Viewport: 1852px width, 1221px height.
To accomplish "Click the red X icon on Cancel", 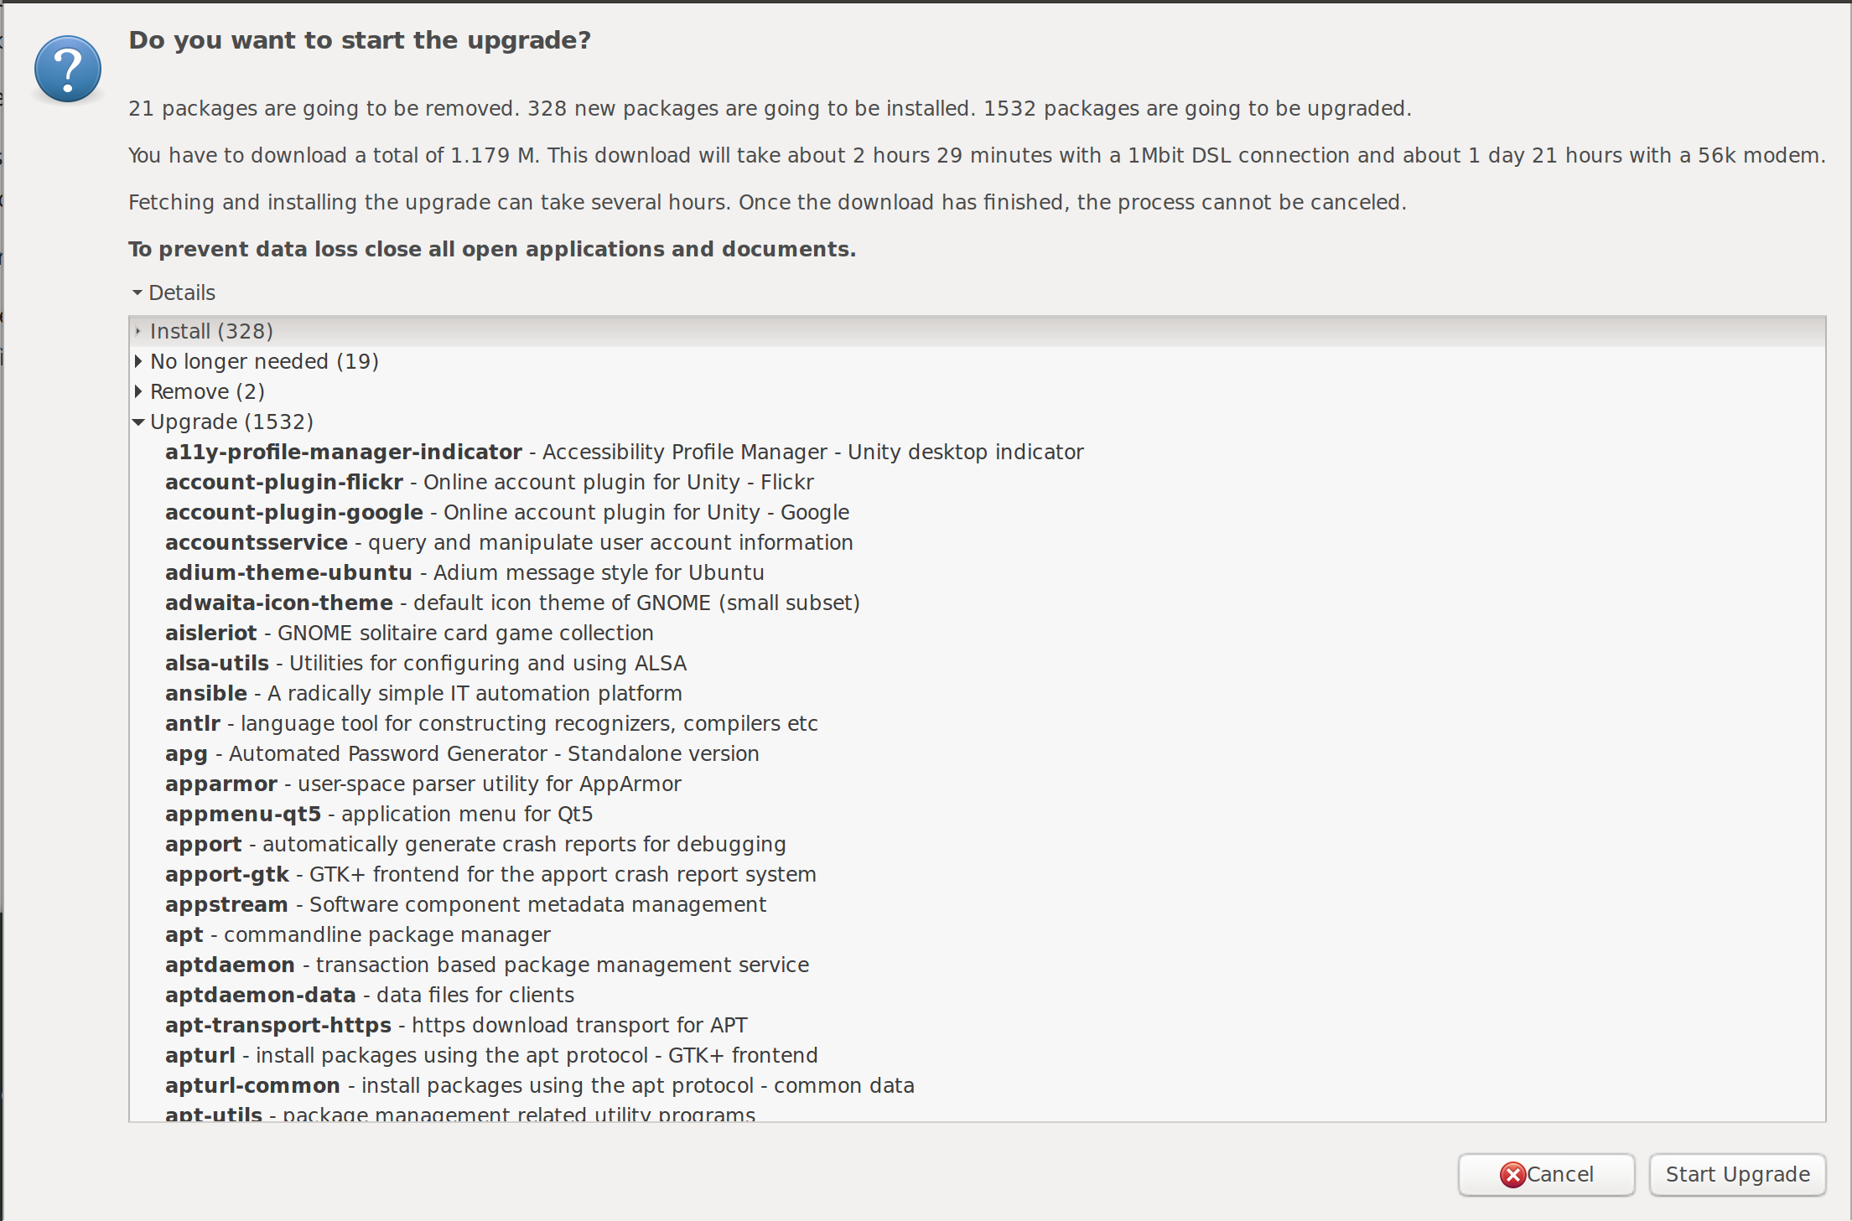I will pyautogui.click(x=1512, y=1175).
